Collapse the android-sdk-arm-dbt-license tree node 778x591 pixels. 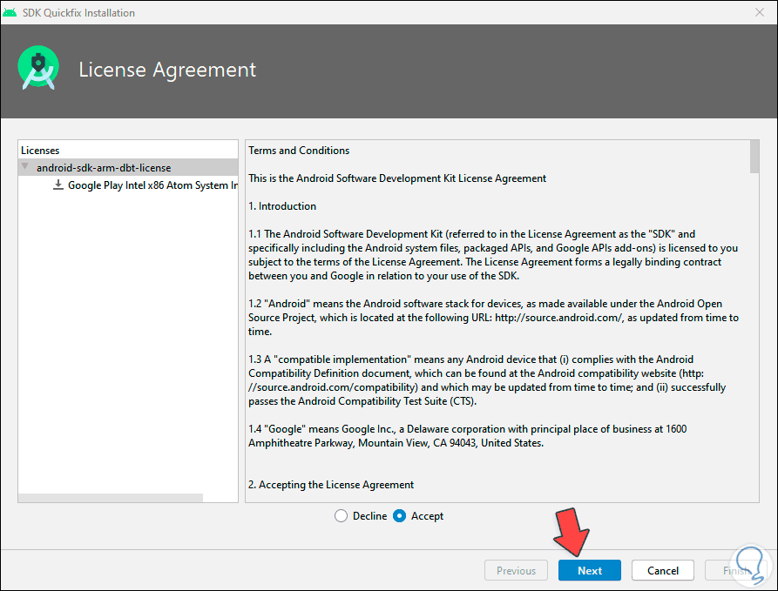point(25,167)
